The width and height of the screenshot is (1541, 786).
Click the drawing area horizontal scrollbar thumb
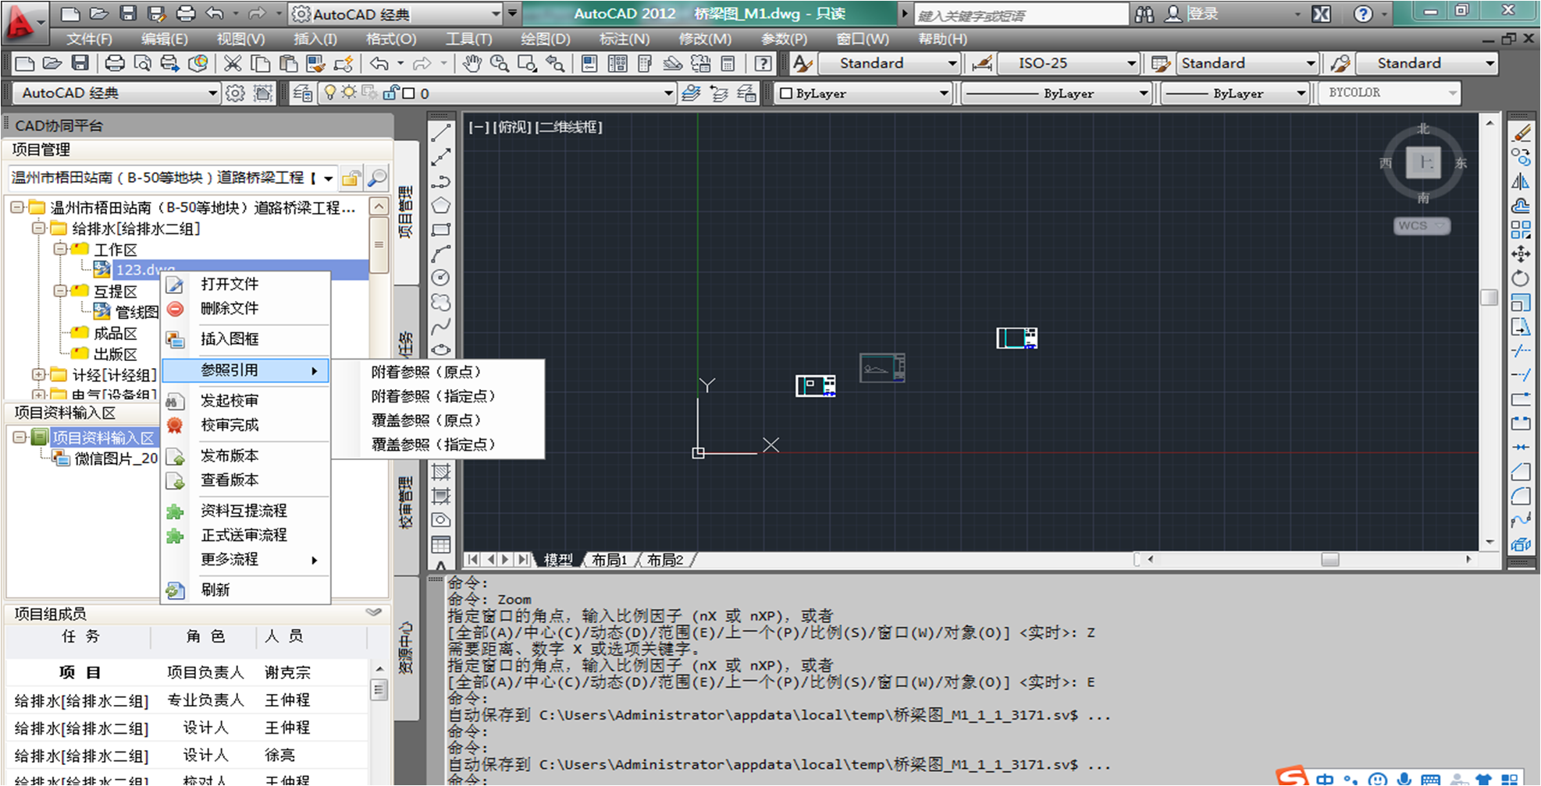(x=1330, y=559)
